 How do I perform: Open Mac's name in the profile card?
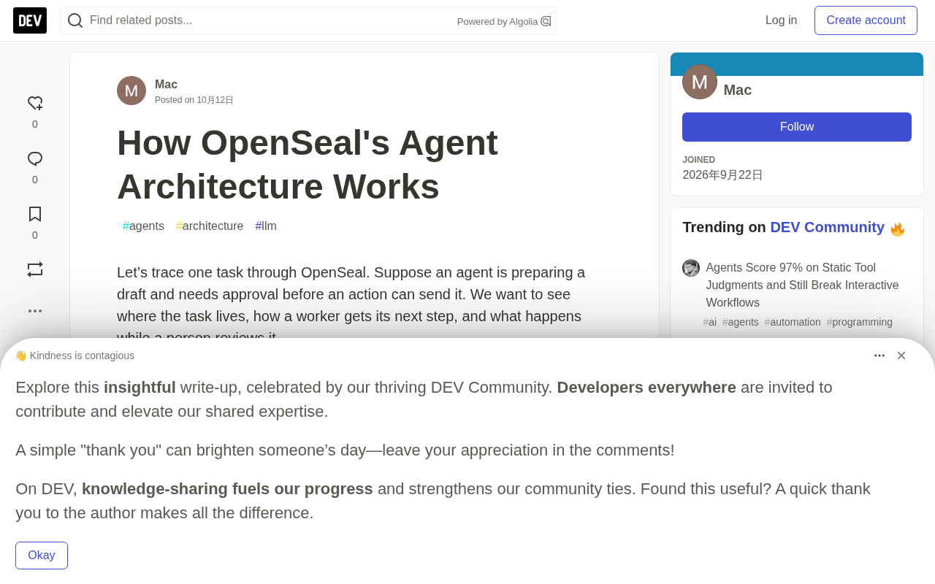click(x=738, y=90)
